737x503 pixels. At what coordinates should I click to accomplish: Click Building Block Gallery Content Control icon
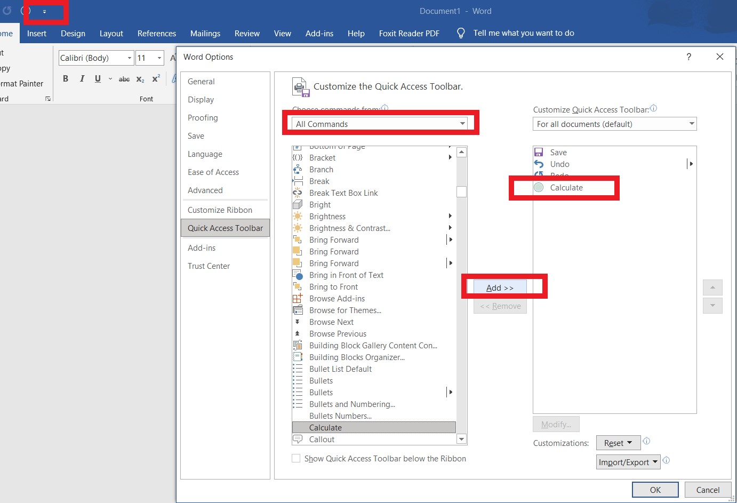click(x=298, y=345)
